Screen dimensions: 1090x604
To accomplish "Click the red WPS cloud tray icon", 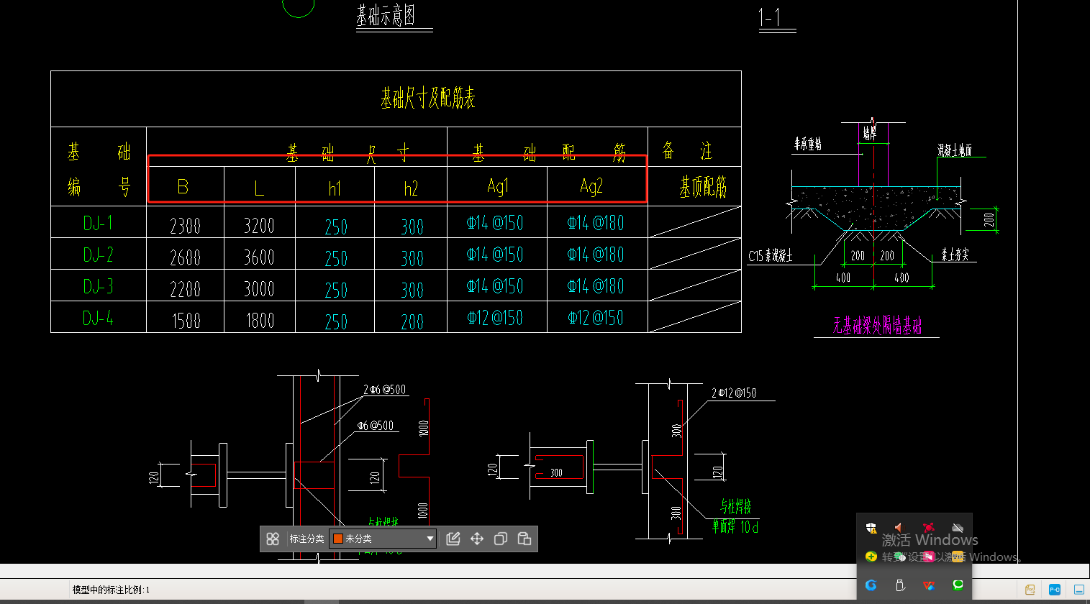I will [929, 585].
